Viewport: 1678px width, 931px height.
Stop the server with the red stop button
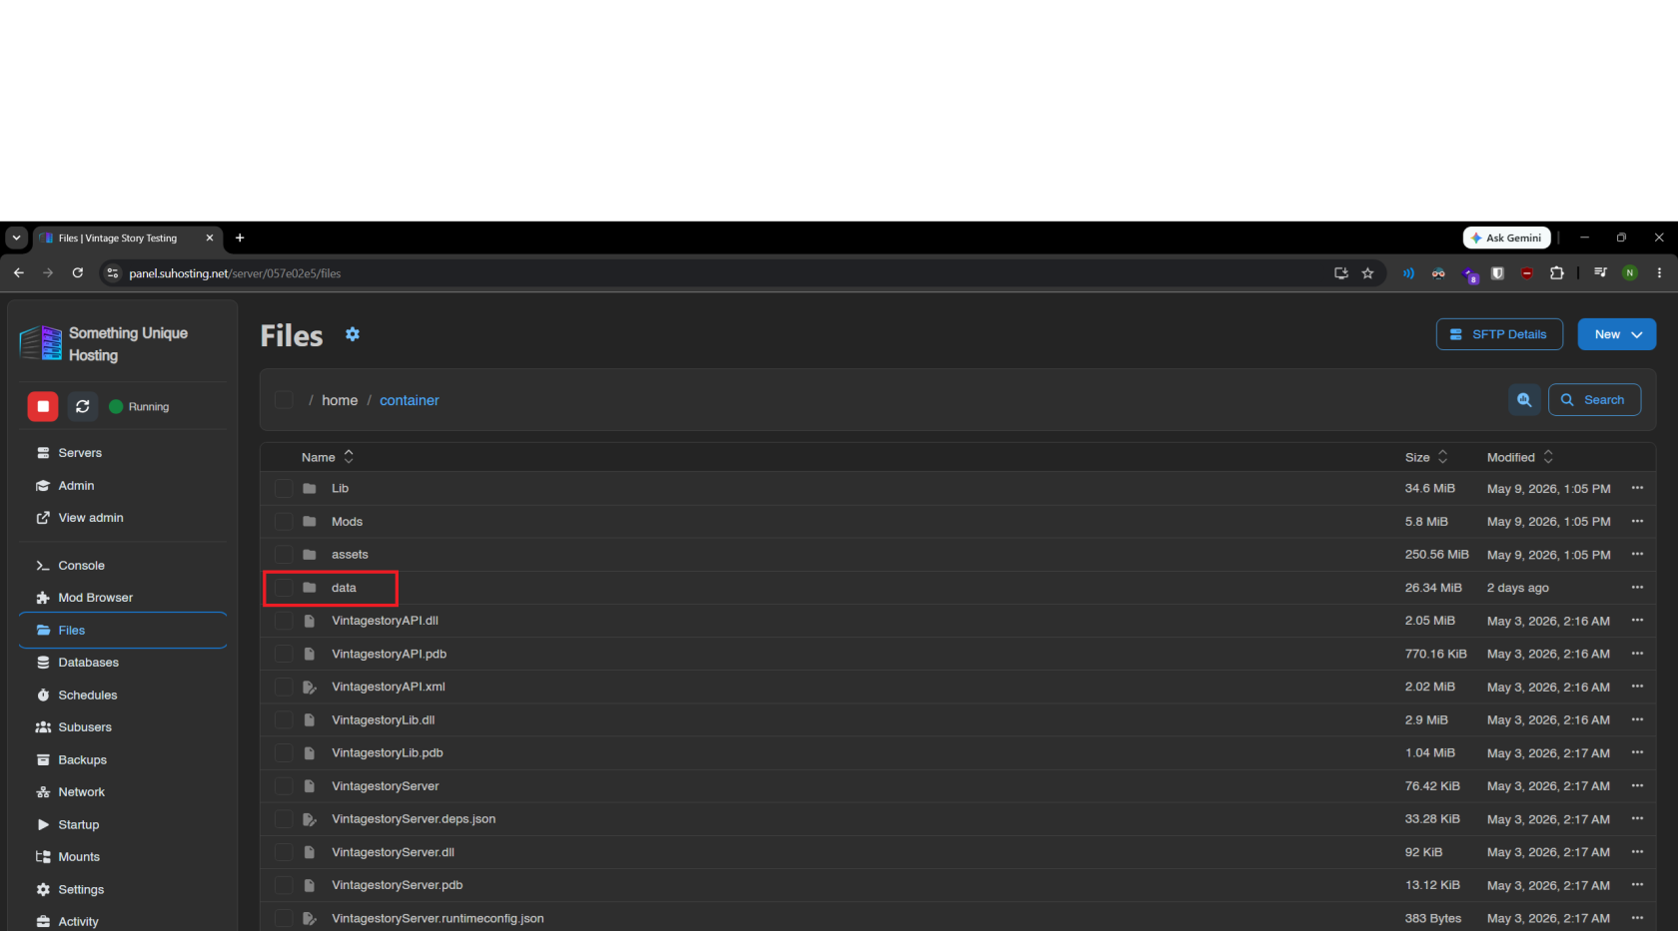(43, 406)
